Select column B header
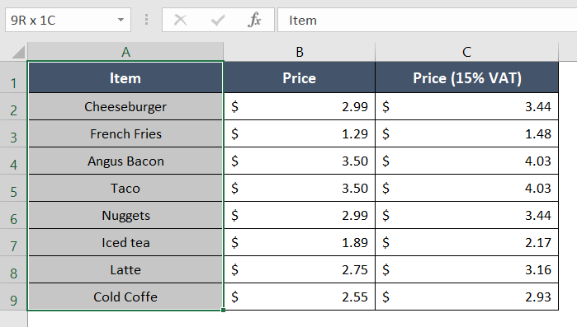The image size is (577, 327). click(299, 52)
